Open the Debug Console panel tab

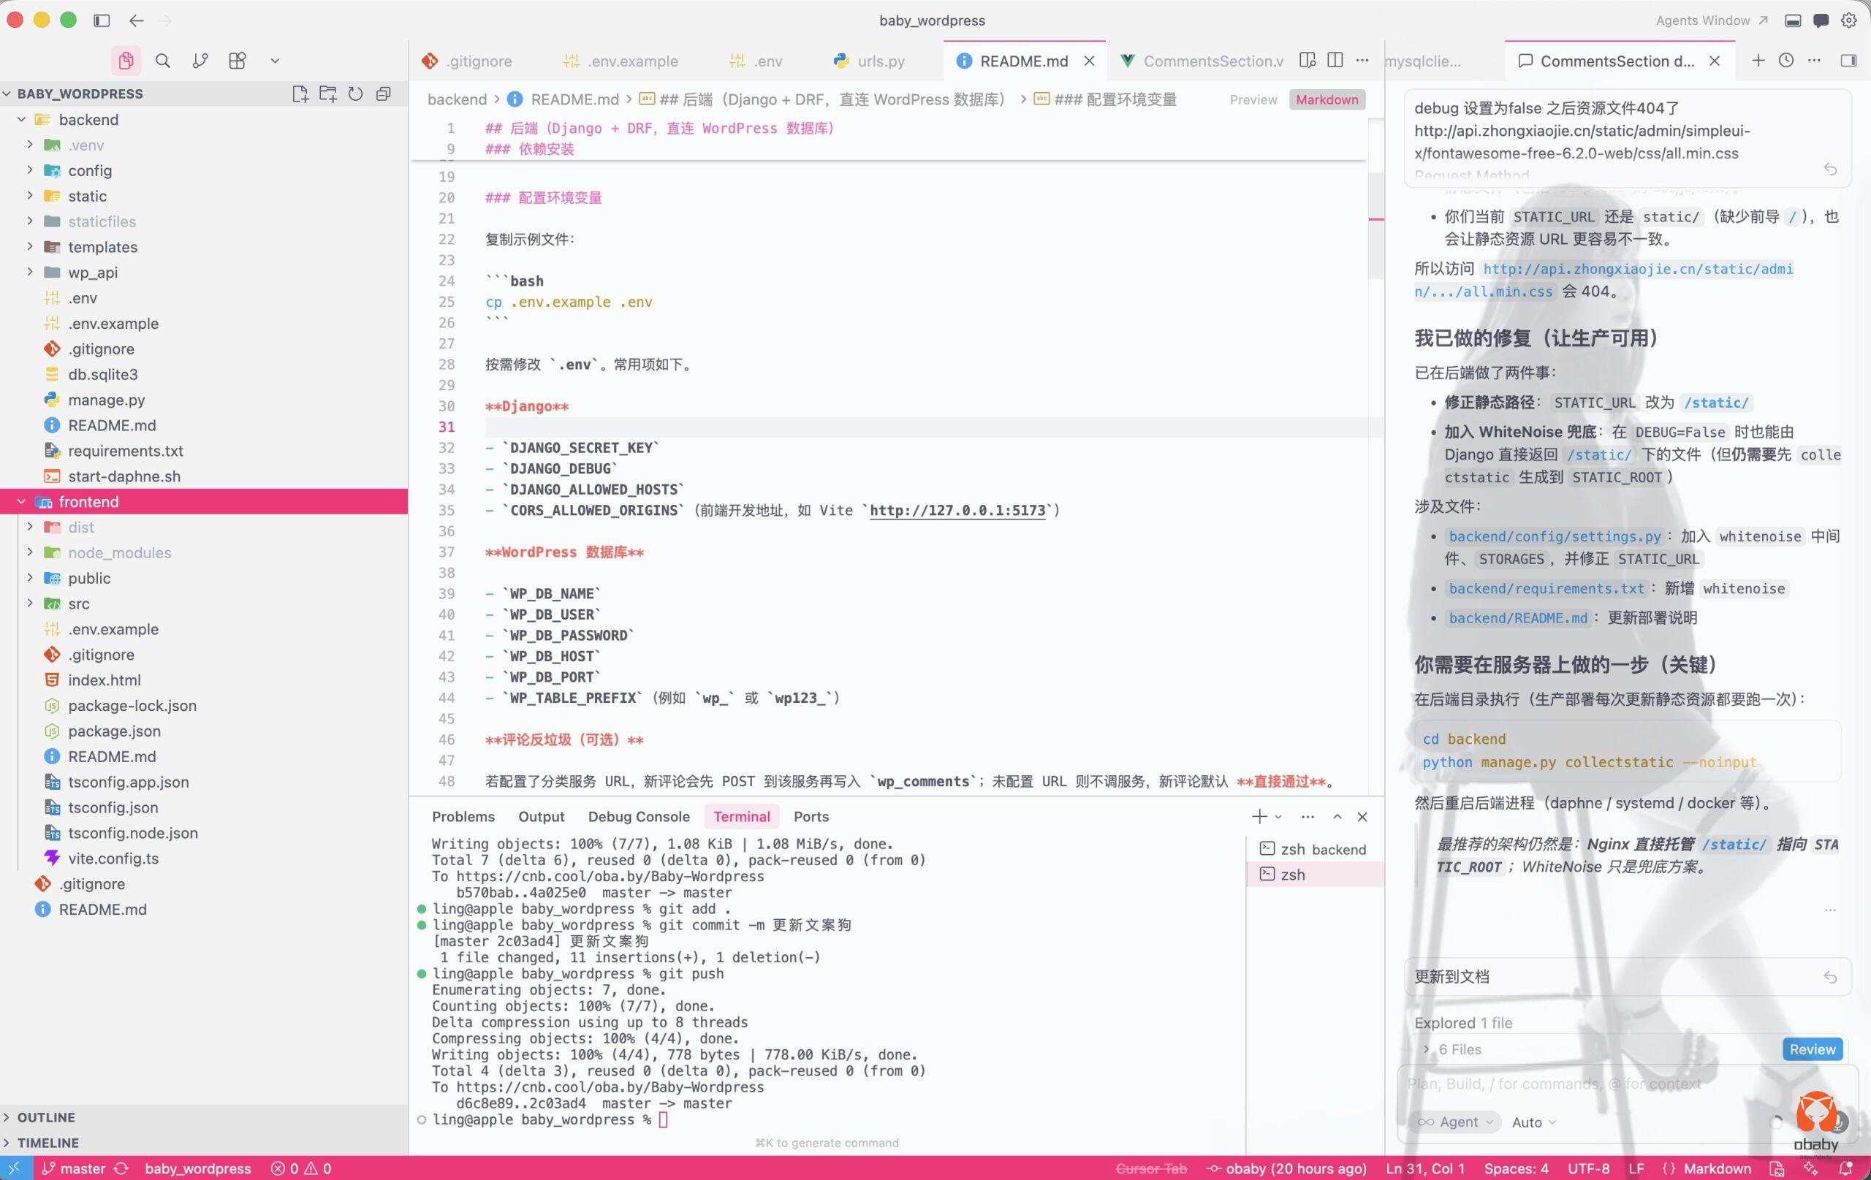638,816
